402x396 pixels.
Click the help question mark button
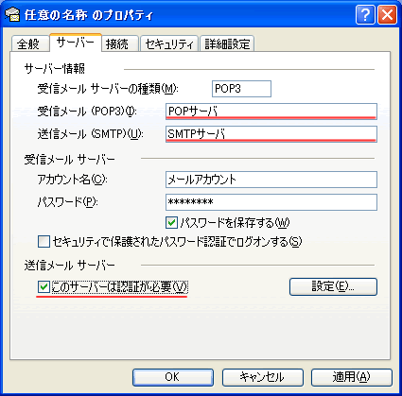coord(365,14)
